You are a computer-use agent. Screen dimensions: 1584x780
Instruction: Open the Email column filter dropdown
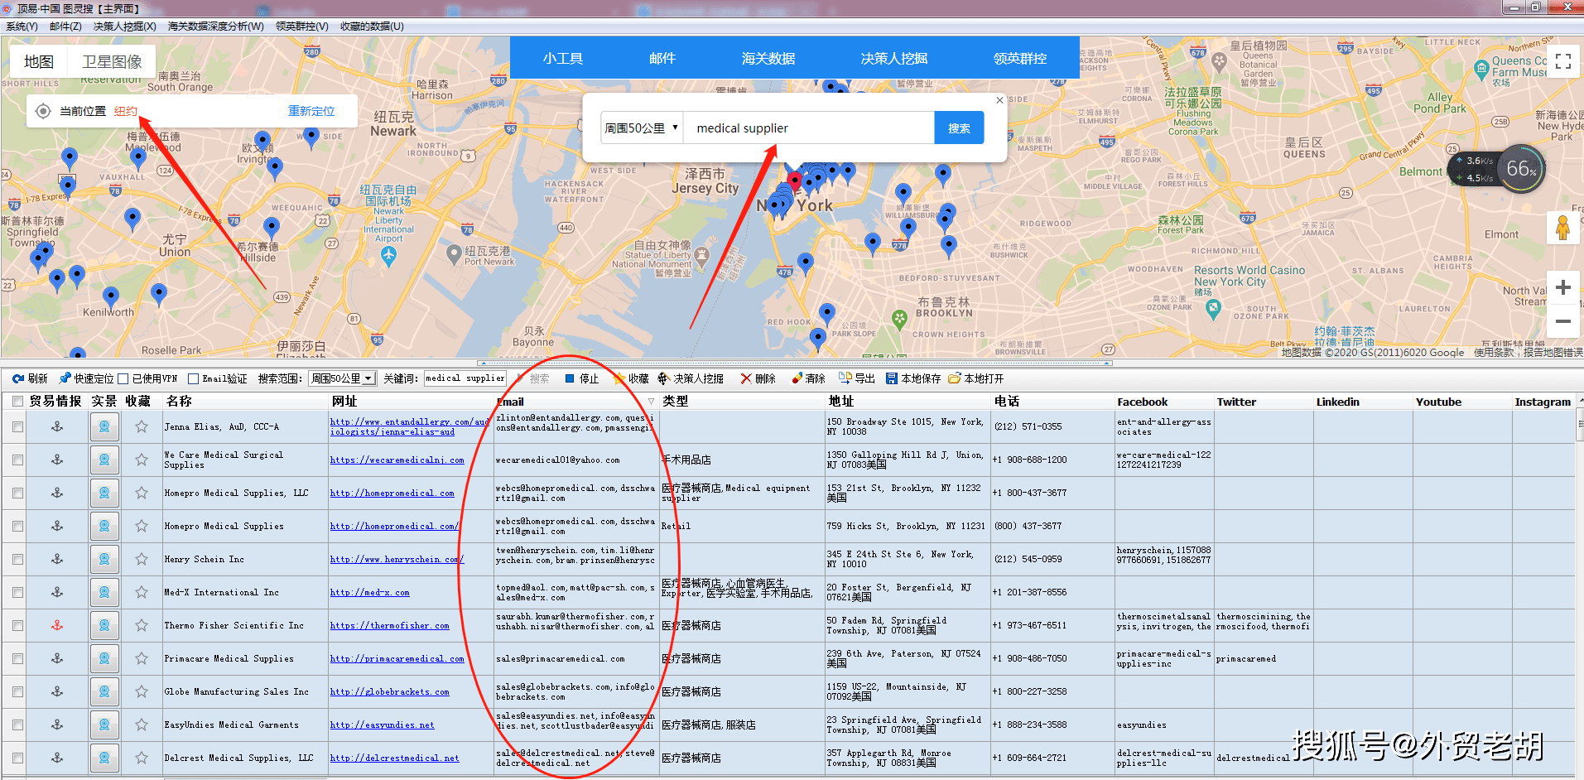(x=652, y=402)
